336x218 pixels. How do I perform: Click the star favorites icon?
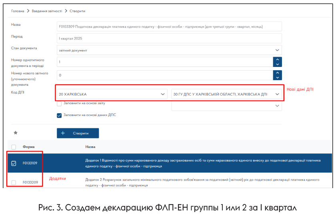pyautogui.click(x=16, y=133)
